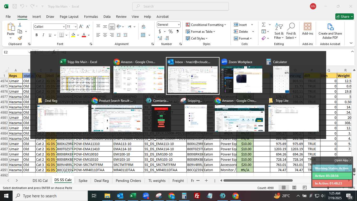The image size is (357, 201).
Task: Toggle Align Right text alignment
Action: (x=112, y=35)
